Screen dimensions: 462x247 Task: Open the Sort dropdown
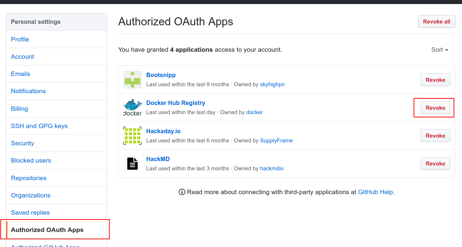point(440,50)
